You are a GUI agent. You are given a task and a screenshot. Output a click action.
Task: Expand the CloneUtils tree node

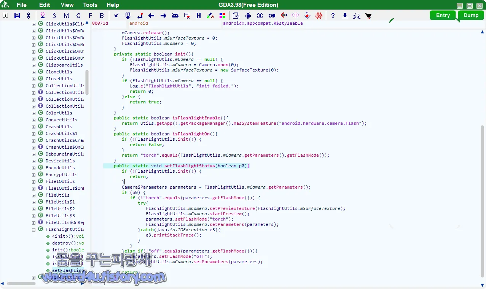(x=33, y=72)
